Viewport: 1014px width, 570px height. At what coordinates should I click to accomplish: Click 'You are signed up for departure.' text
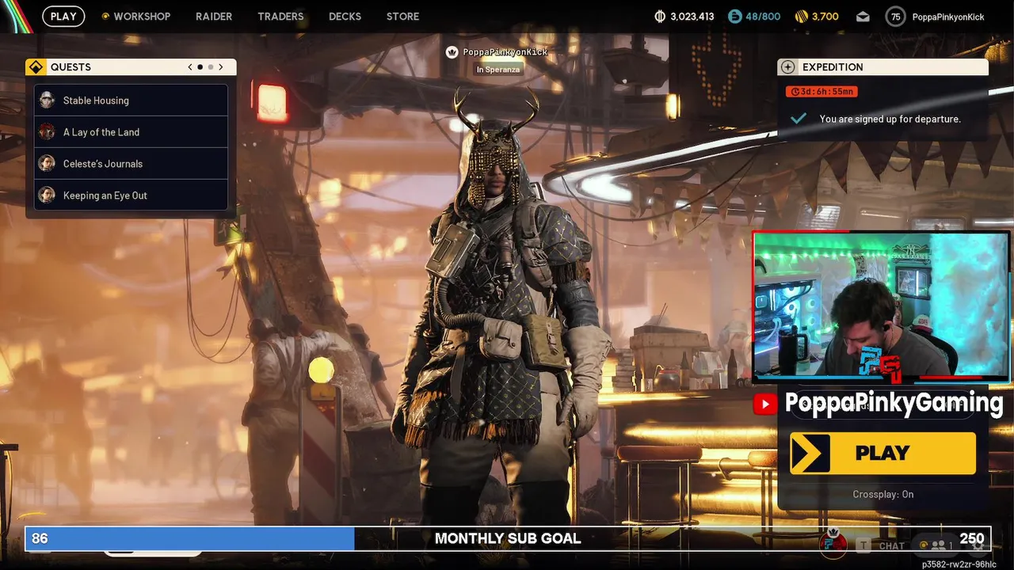click(x=890, y=119)
